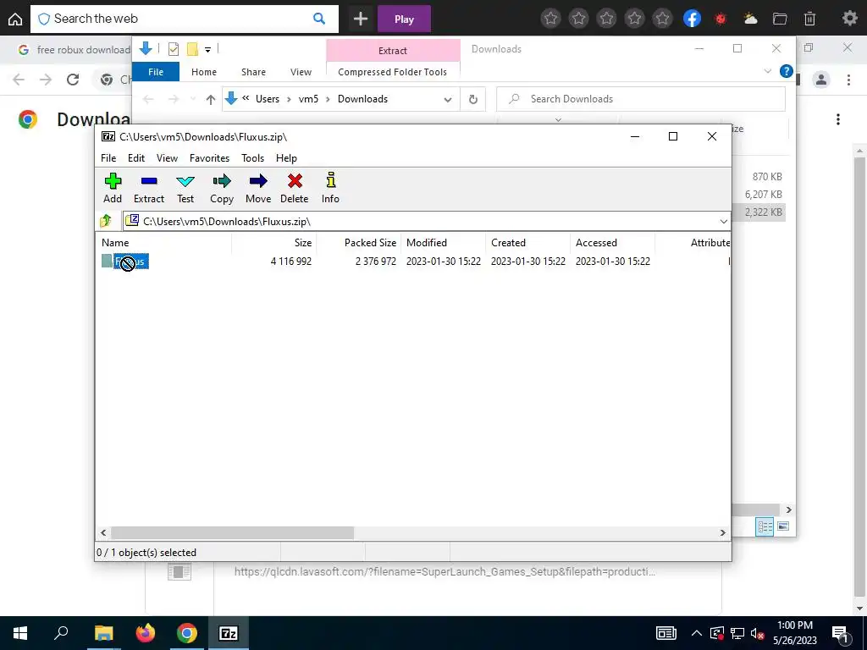Open the Windows Start menu
The height and width of the screenshot is (650, 867).
click(20, 633)
